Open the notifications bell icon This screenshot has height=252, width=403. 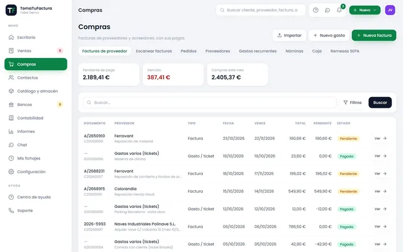click(339, 10)
